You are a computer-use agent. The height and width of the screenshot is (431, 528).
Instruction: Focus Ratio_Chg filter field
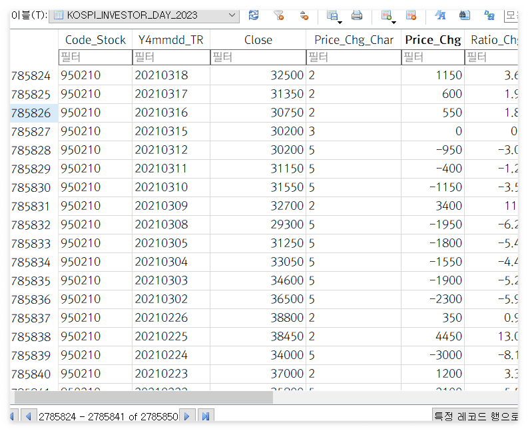[x=491, y=57]
